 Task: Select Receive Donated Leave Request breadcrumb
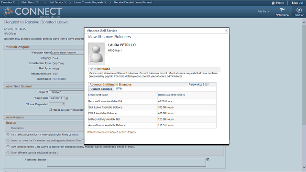[133, 2]
